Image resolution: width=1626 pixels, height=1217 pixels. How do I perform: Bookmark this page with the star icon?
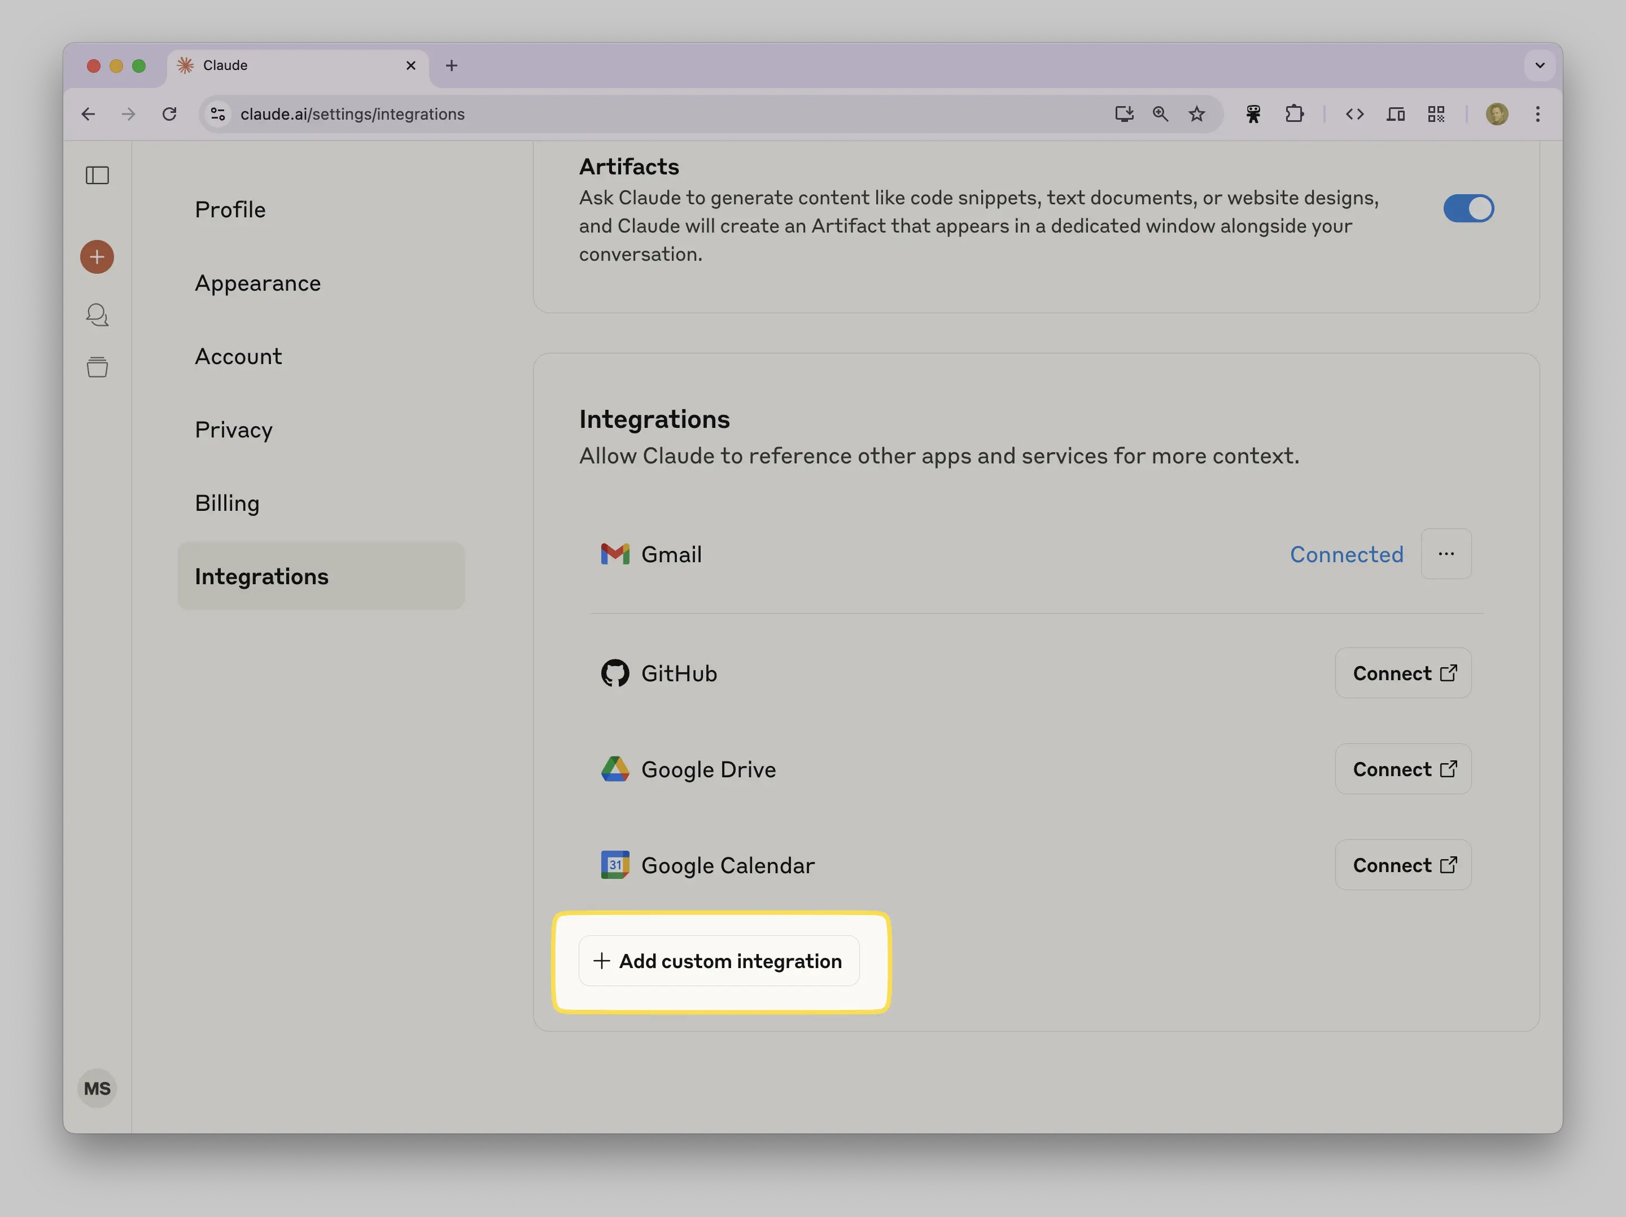point(1197,114)
